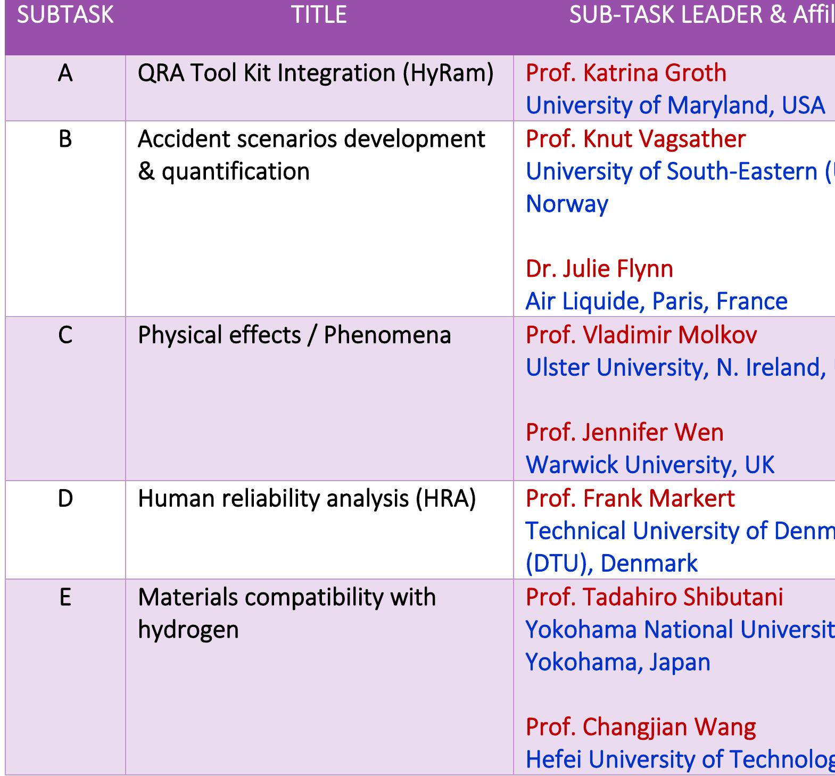This screenshot has width=835, height=776.
Task: Click the Physical effects / Phenomena title
Action: click(294, 335)
